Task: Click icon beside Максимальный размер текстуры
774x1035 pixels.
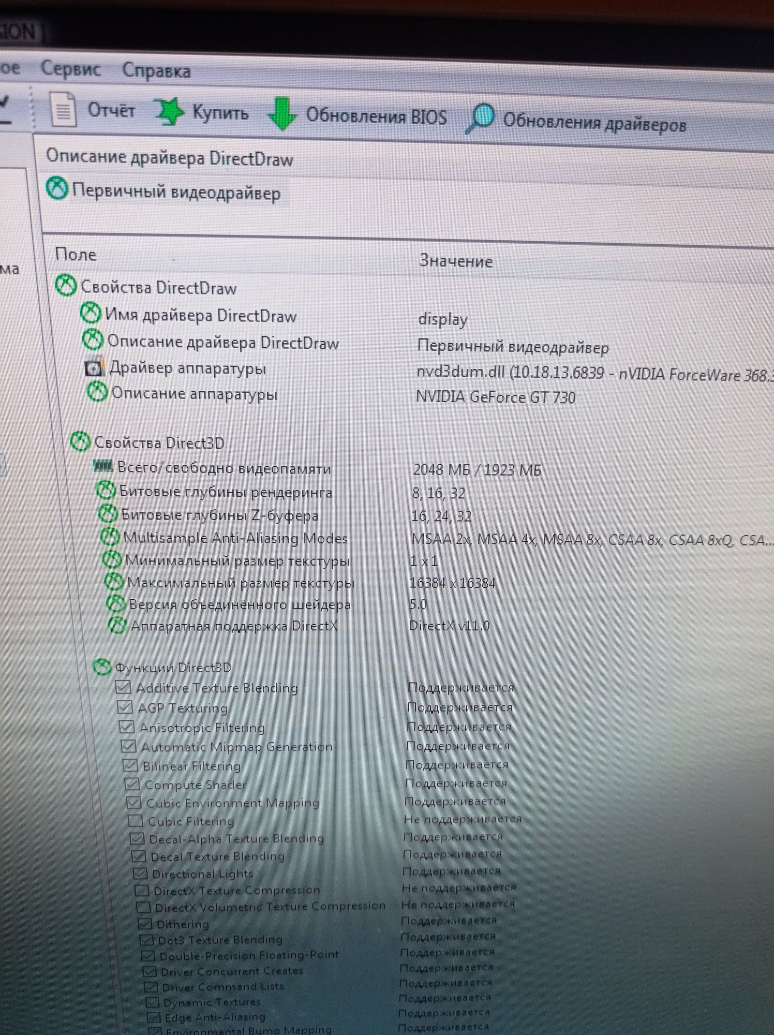Action: [114, 582]
